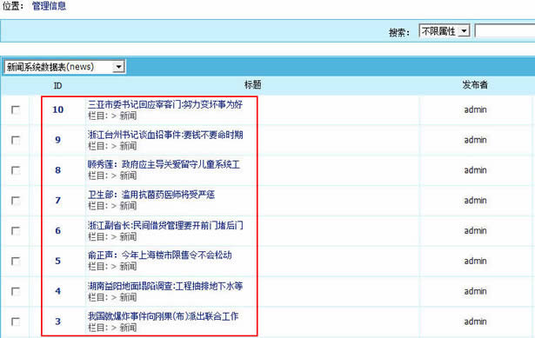Open article 三亚市委书记回应宰客门
Image resolution: width=535 pixels, height=338 pixels.
tap(165, 104)
